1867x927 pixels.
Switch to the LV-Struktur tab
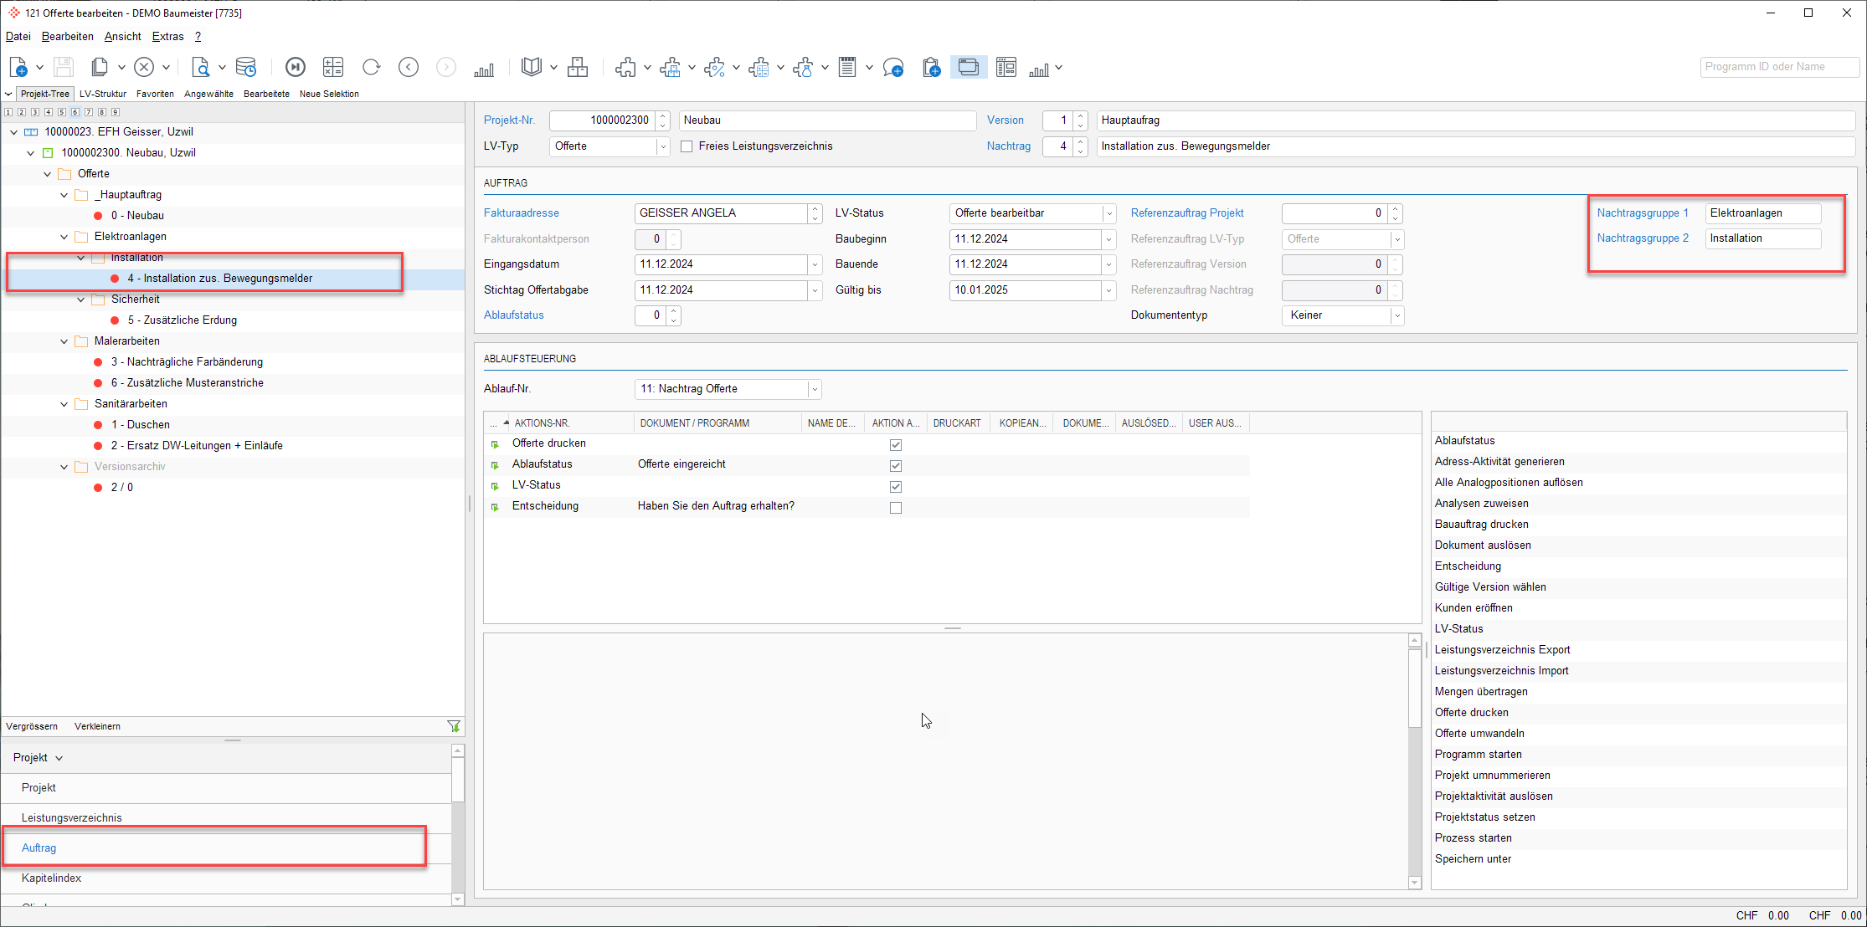pyautogui.click(x=103, y=94)
